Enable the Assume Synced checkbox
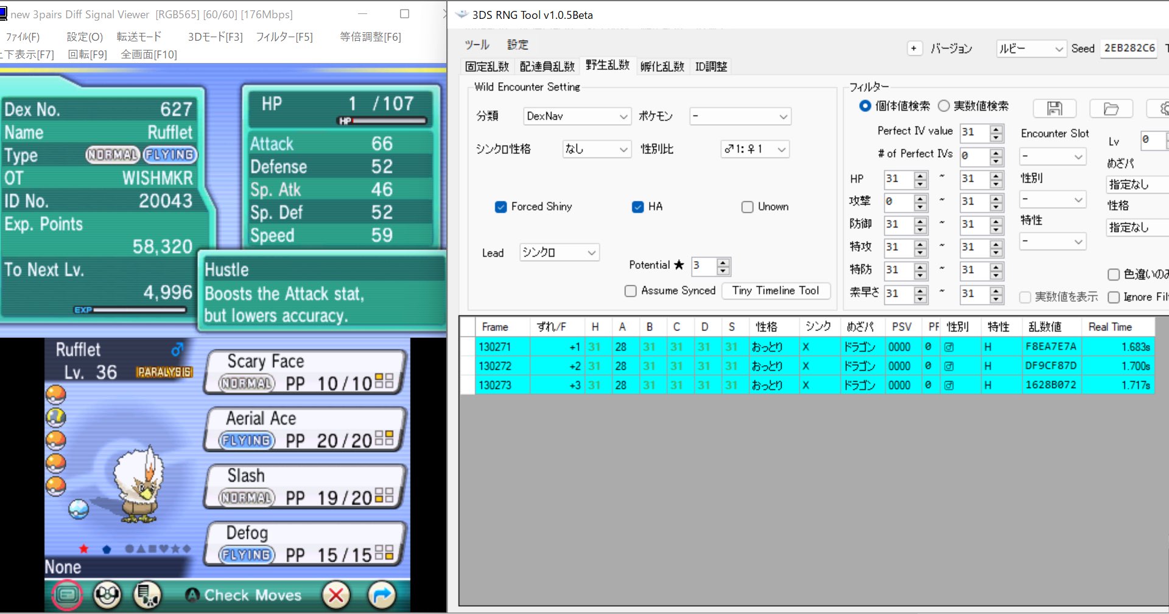The height and width of the screenshot is (614, 1169). pyautogui.click(x=631, y=291)
